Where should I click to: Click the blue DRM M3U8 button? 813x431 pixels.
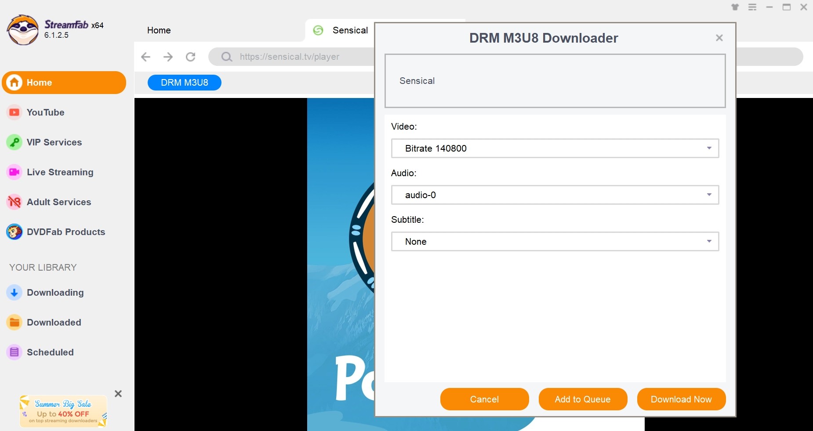185,83
